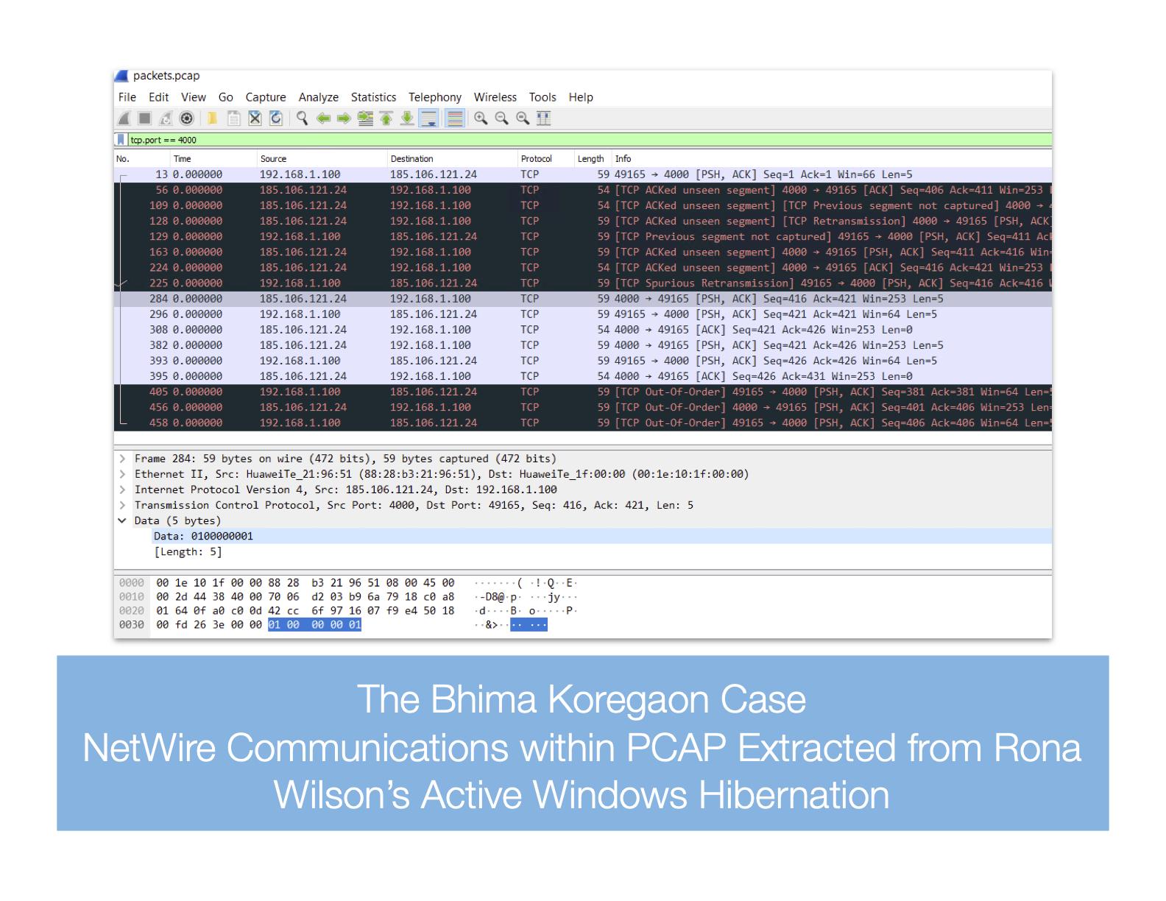The width and height of the screenshot is (1166, 901).
Task: Toggle auto-scroll during live capture
Action: [x=428, y=119]
